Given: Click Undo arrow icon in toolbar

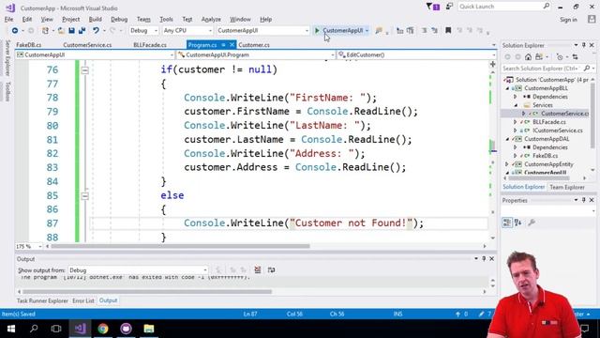Looking at the screenshot, I should click(x=96, y=30).
